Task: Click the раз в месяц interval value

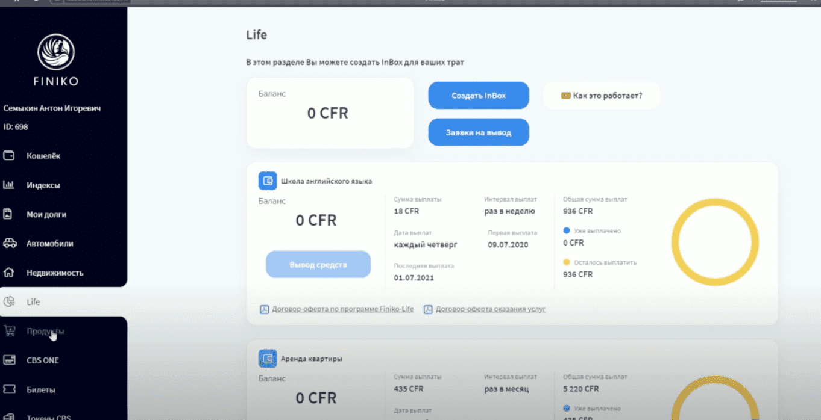Action: pos(506,389)
